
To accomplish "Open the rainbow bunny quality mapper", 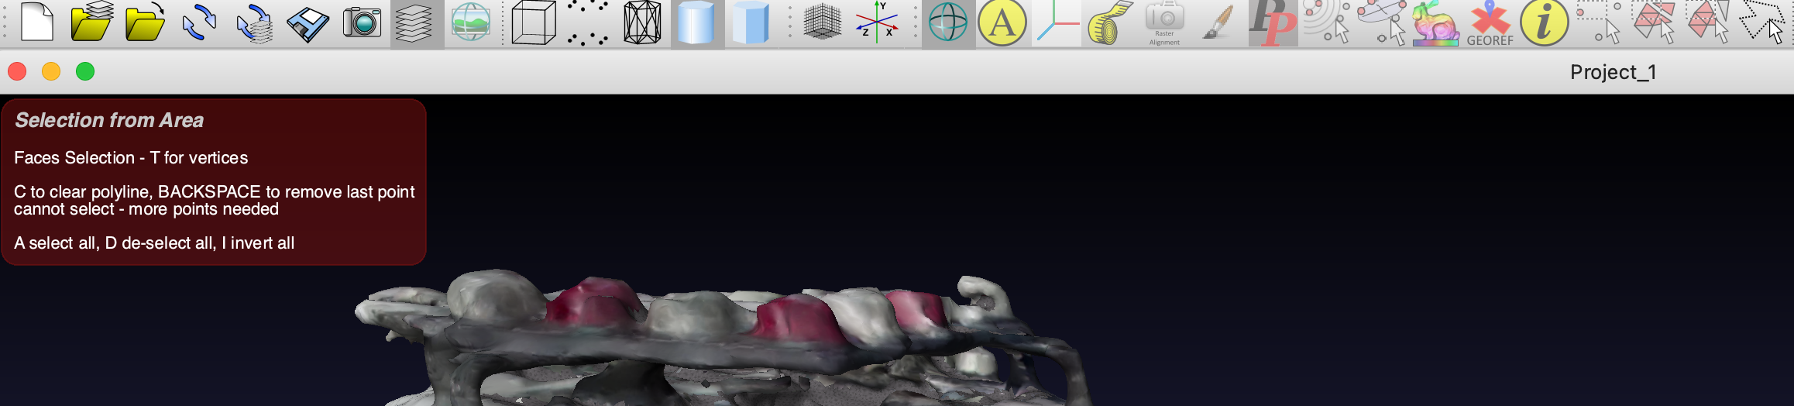I will click(1435, 23).
